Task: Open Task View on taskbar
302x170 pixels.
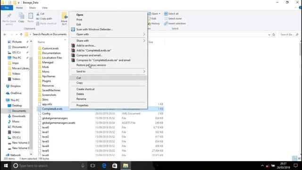Action: 92,166
